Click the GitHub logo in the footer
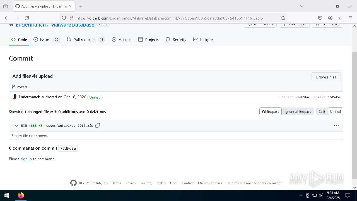The width and height of the screenshot is (357, 201). pos(73,183)
